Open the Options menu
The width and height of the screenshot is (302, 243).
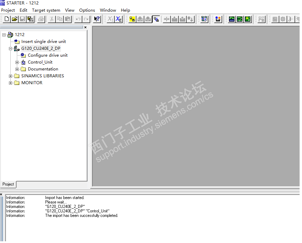click(x=87, y=10)
